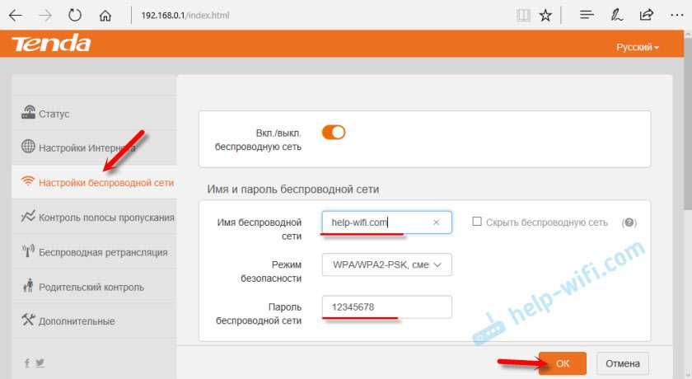Click the browser back arrow
The image size is (692, 379).
pyautogui.click(x=16, y=15)
